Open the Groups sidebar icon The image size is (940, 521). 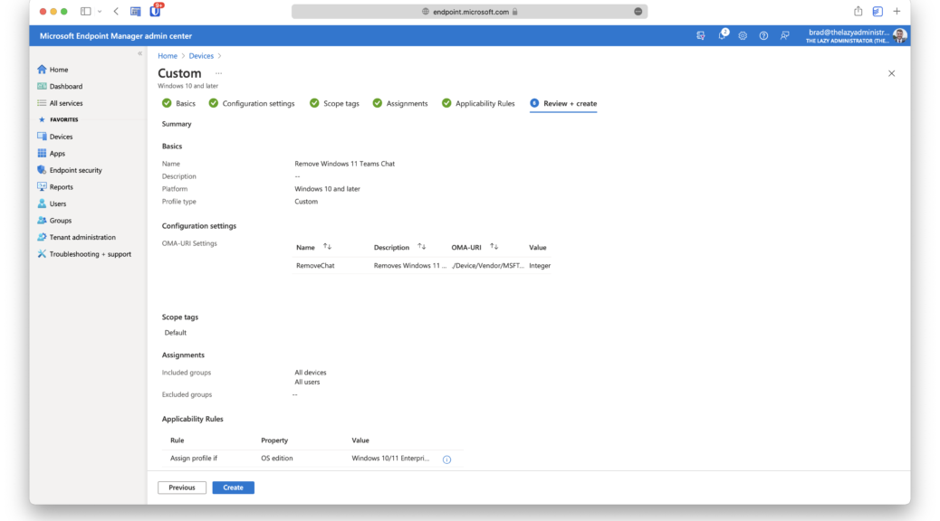[x=42, y=221]
